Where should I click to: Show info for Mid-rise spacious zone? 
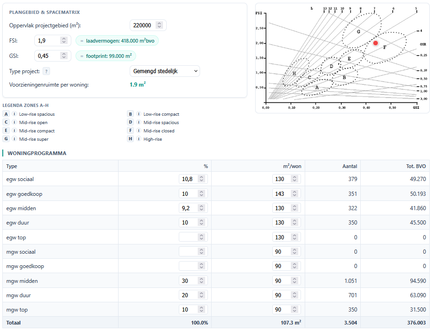(x=138, y=123)
